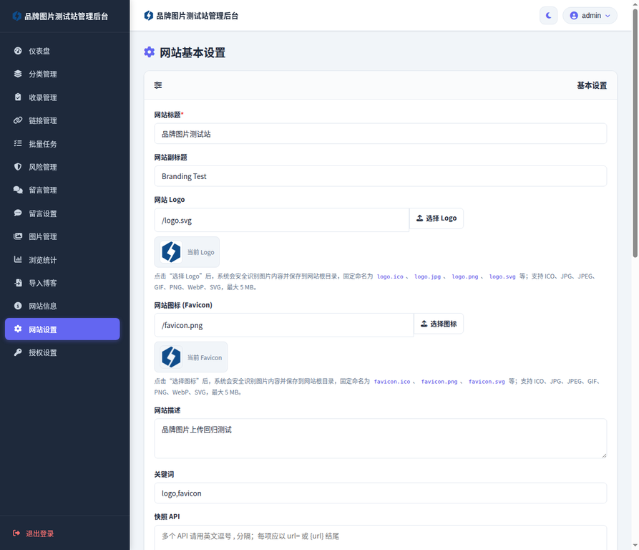Open 网站信息 menu item
Screen dimensions: 639x550
62,307
